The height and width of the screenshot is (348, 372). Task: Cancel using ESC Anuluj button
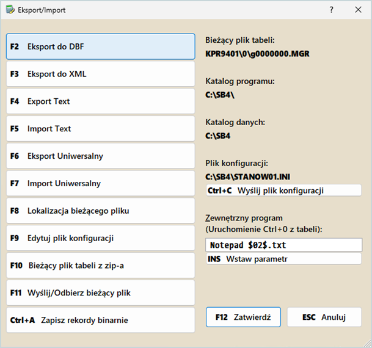point(324,317)
